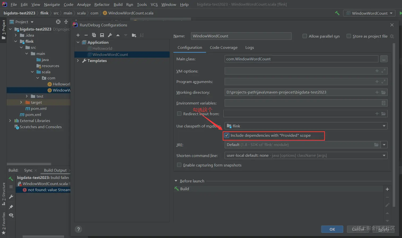This screenshot has height=238, width=402.
Task: Click the help question mark icon
Action: (x=78, y=229)
